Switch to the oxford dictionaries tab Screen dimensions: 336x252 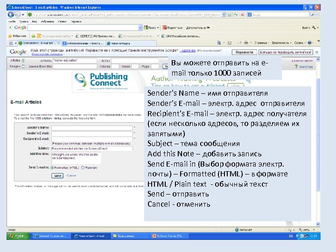tap(83, 43)
